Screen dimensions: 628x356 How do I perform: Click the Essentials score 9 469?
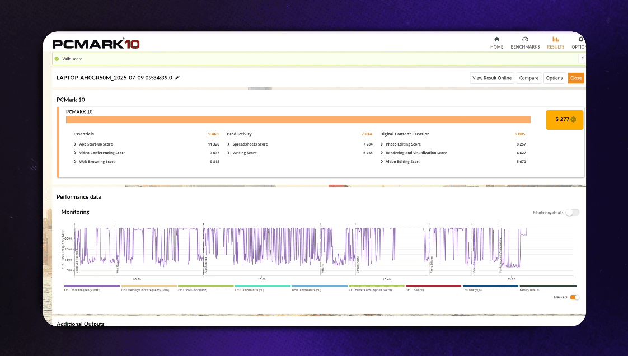click(213, 134)
